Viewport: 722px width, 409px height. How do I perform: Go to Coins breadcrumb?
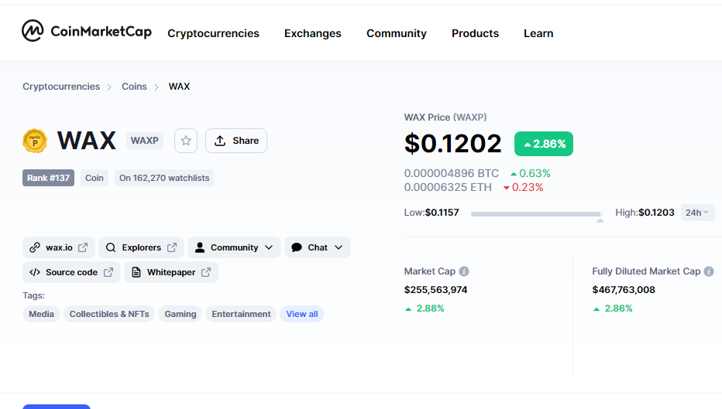(134, 87)
